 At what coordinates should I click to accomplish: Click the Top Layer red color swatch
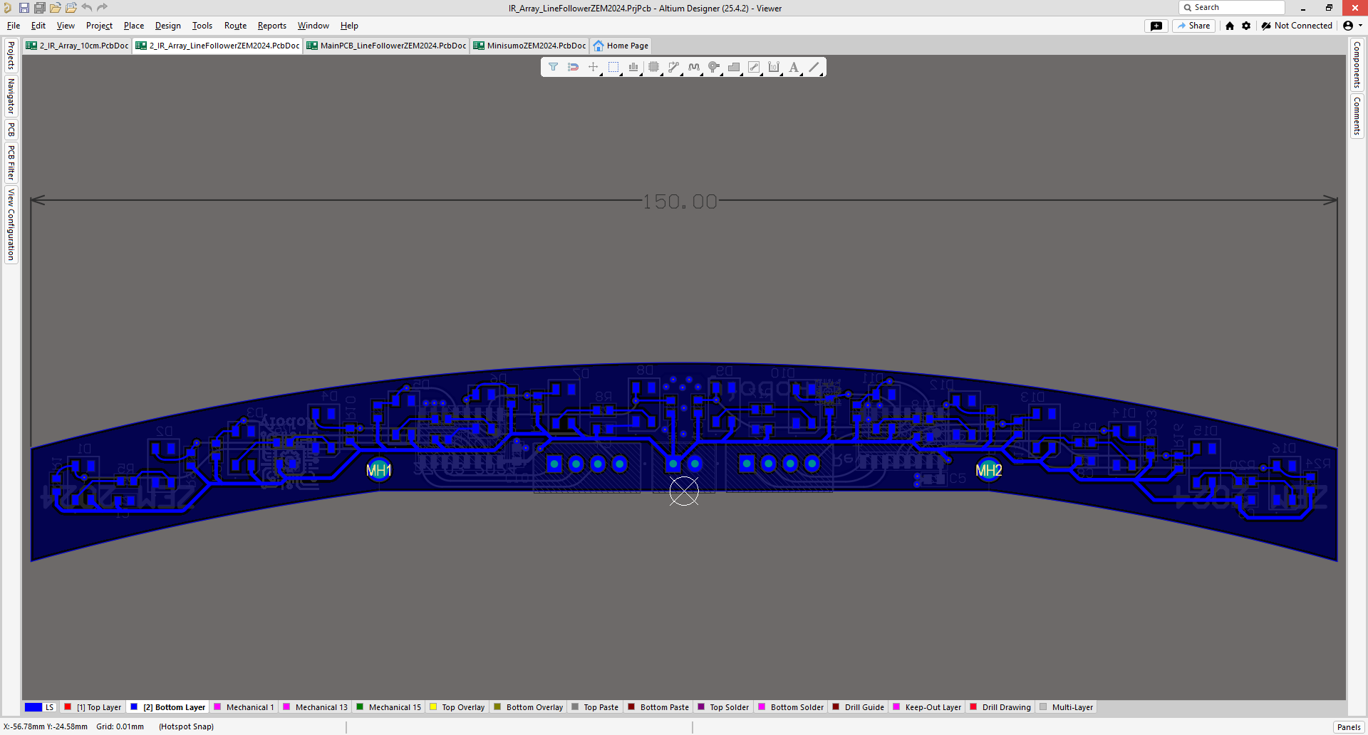click(x=68, y=707)
